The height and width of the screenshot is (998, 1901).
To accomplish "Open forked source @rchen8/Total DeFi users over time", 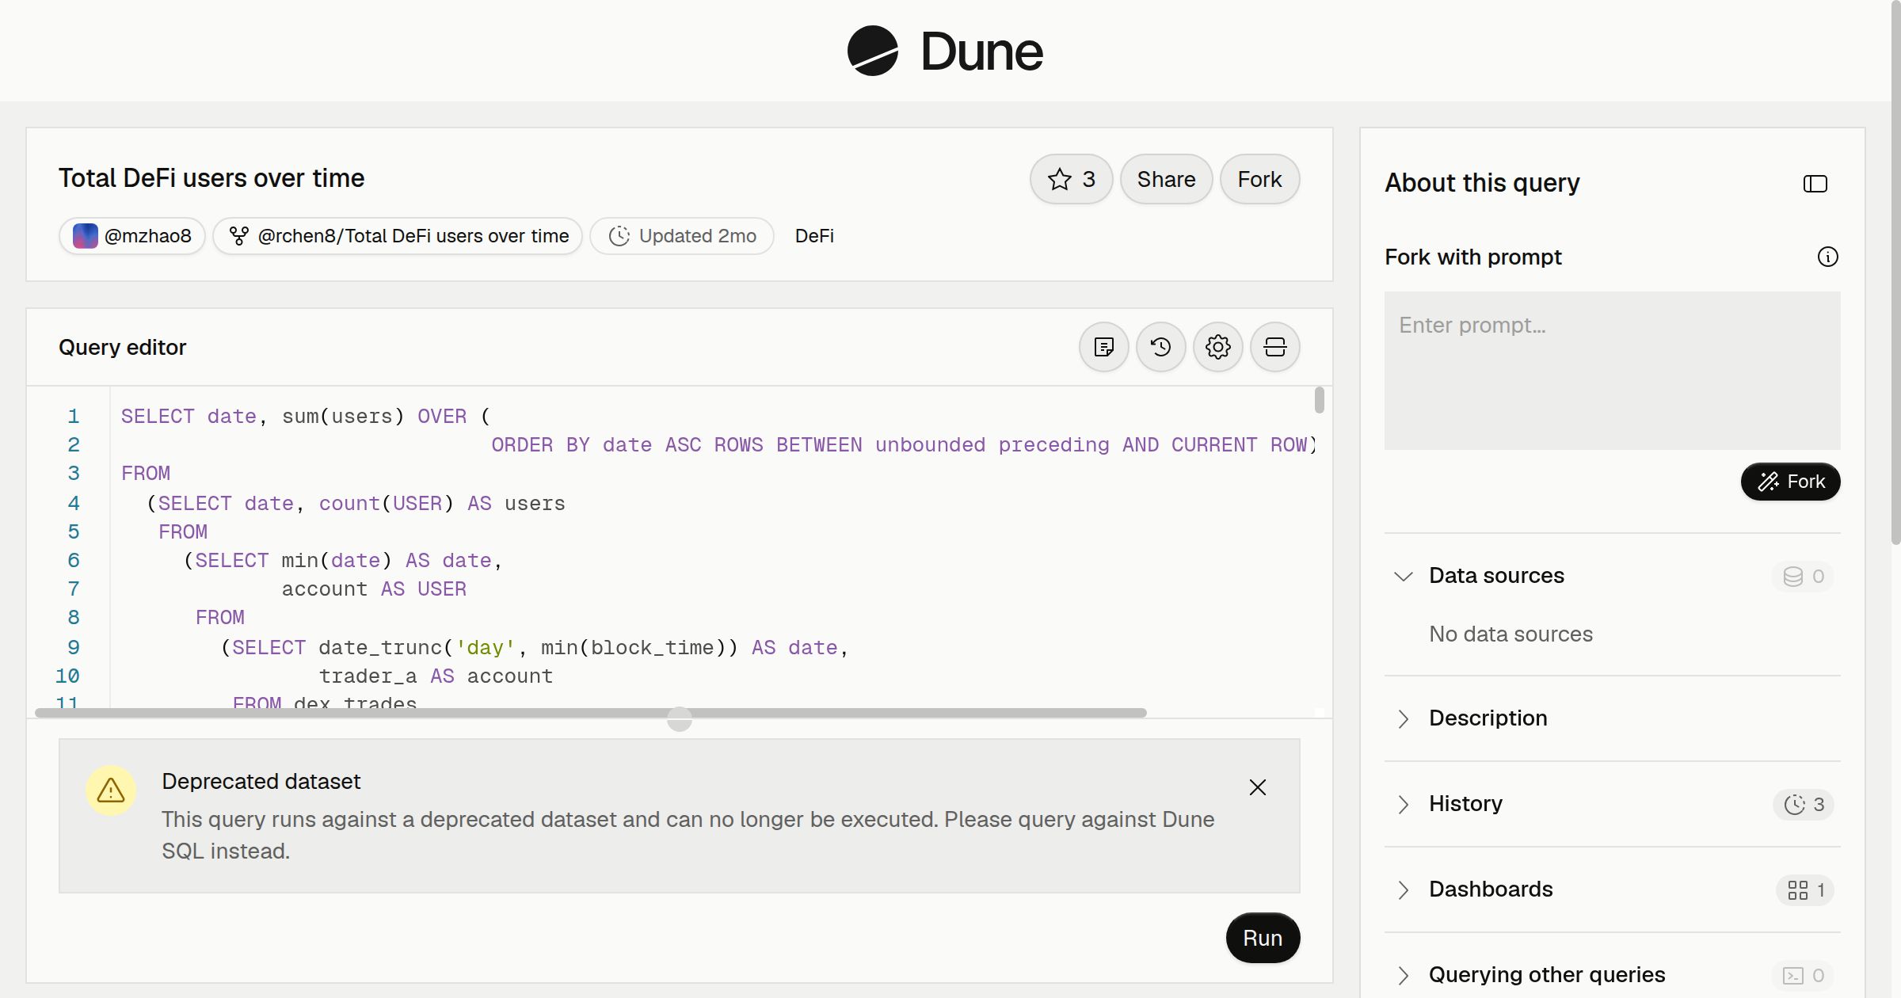I will tap(398, 236).
